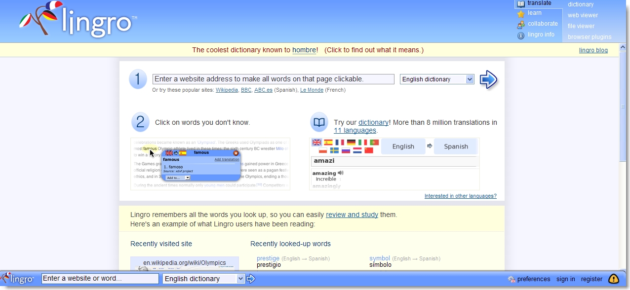Click 'sign in' in bottom toolbar
Image resolution: width=630 pixels, height=290 pixels.
tap(566, 279)
